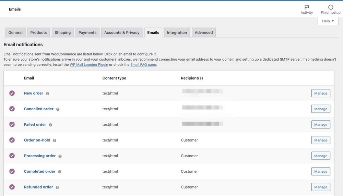The height and width of the screenshot is (196, 343).
Task: Click Manage button for Failed order
Action: [x=321, y=124]
